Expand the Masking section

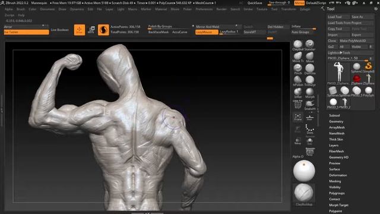[x=335, y=181]
